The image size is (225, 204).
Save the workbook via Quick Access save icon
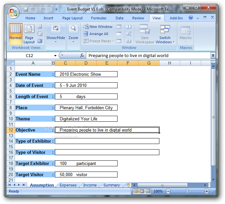[26, 10]
